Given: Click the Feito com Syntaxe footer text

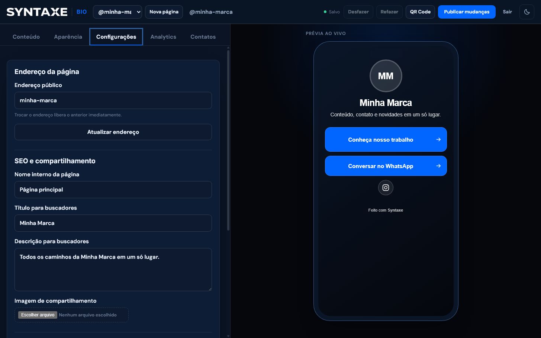Looking at the screenshot, I should point(386,210).
